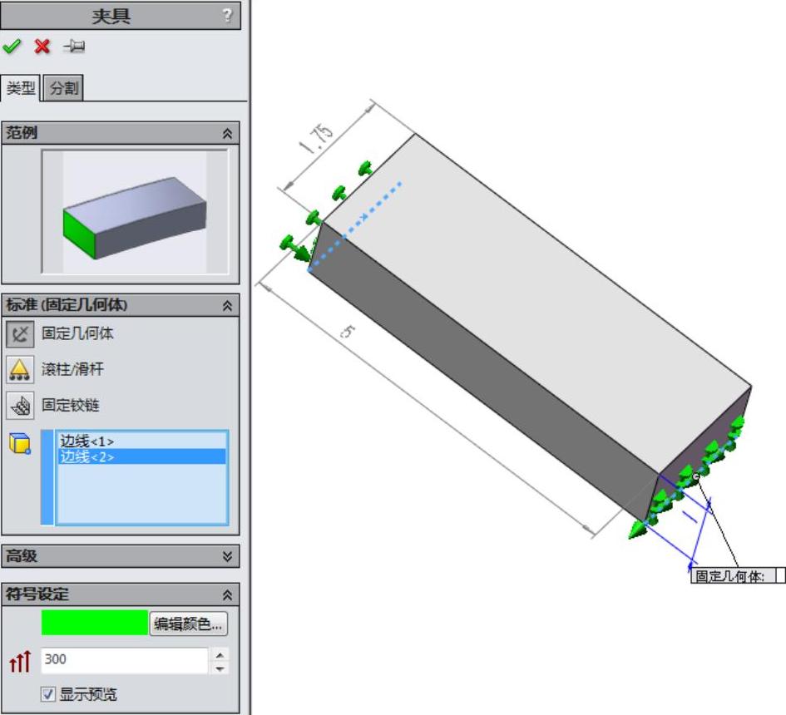Click the symbol size field showing 300

pyautogui.click(x=124, y=660)
